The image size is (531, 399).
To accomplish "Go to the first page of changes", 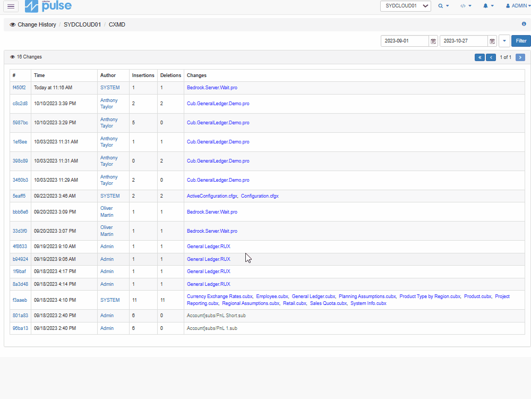I will (479, 57).
